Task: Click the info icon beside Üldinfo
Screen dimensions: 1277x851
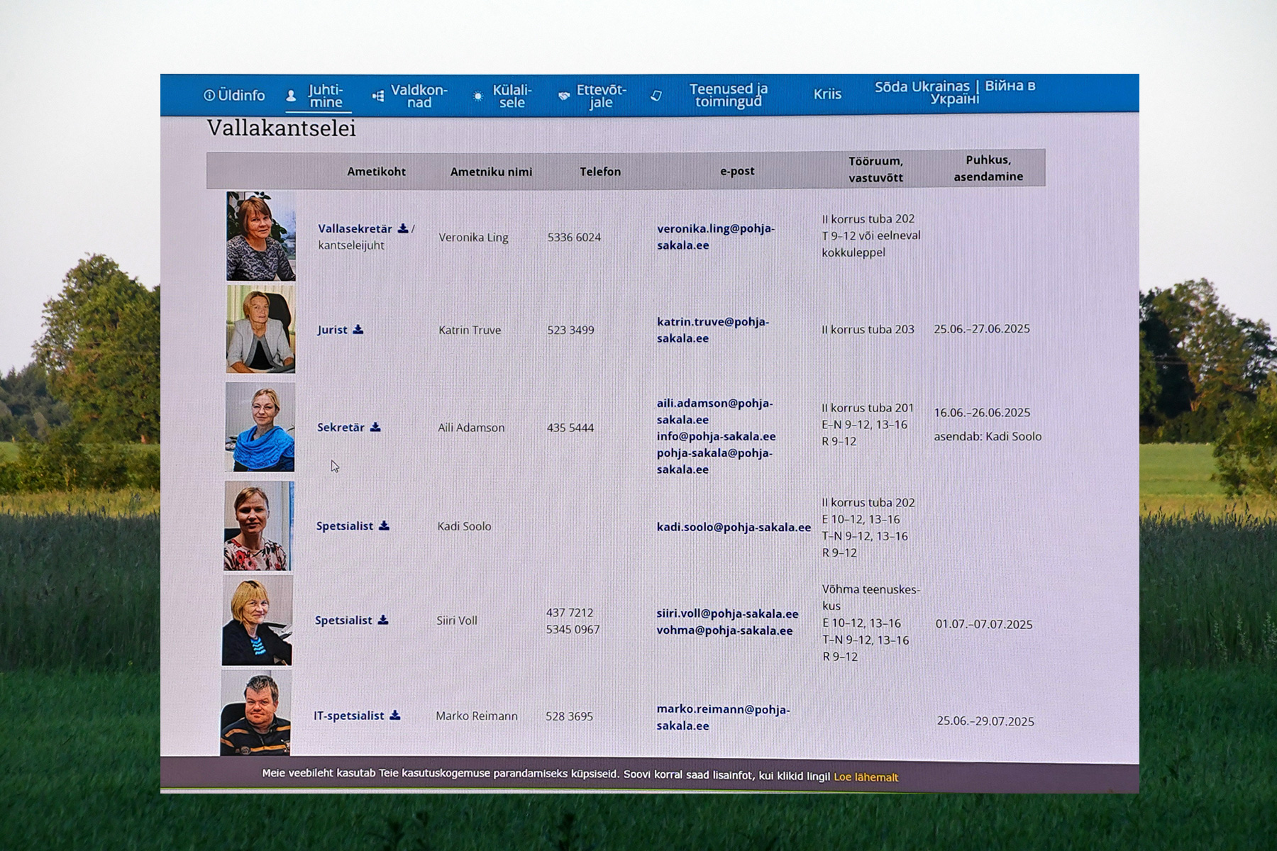Action: pyautogui.click(x=209, y=95)
